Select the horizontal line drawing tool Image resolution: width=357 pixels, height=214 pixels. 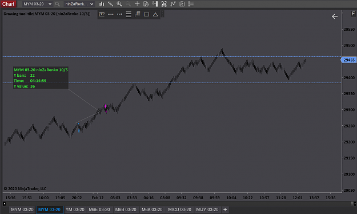(x=111, y=14)
